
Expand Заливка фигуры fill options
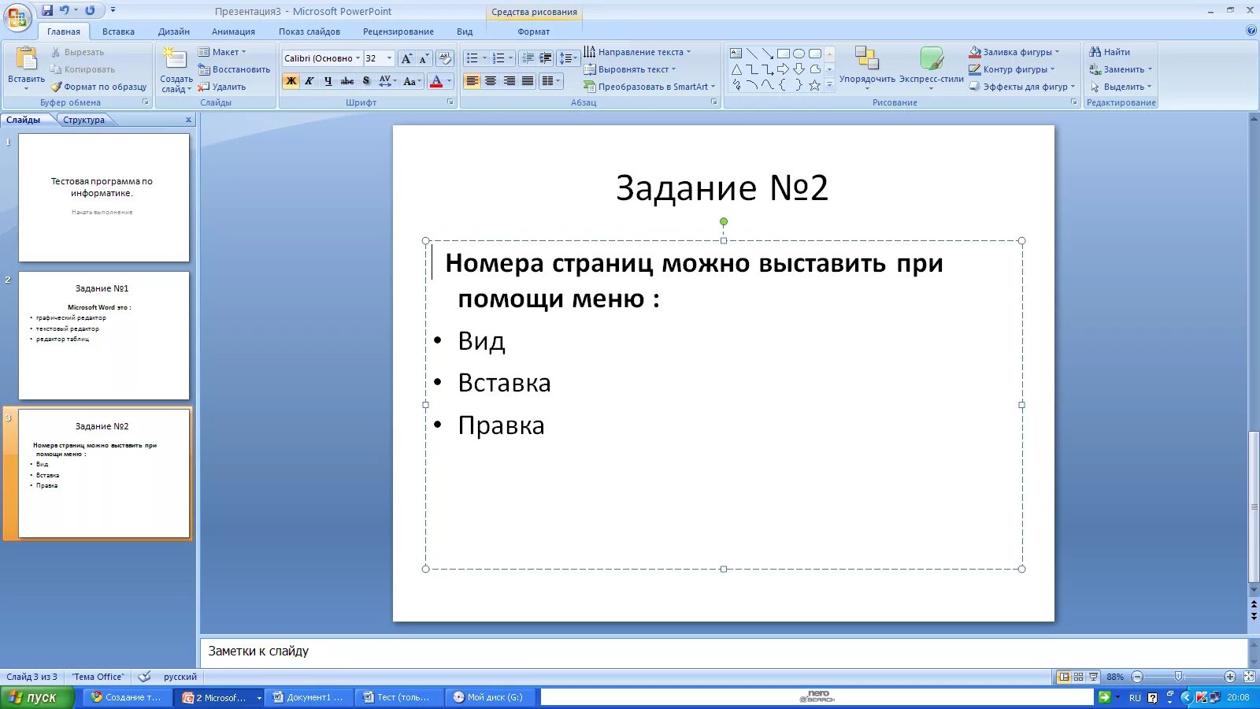point(1014,52)
